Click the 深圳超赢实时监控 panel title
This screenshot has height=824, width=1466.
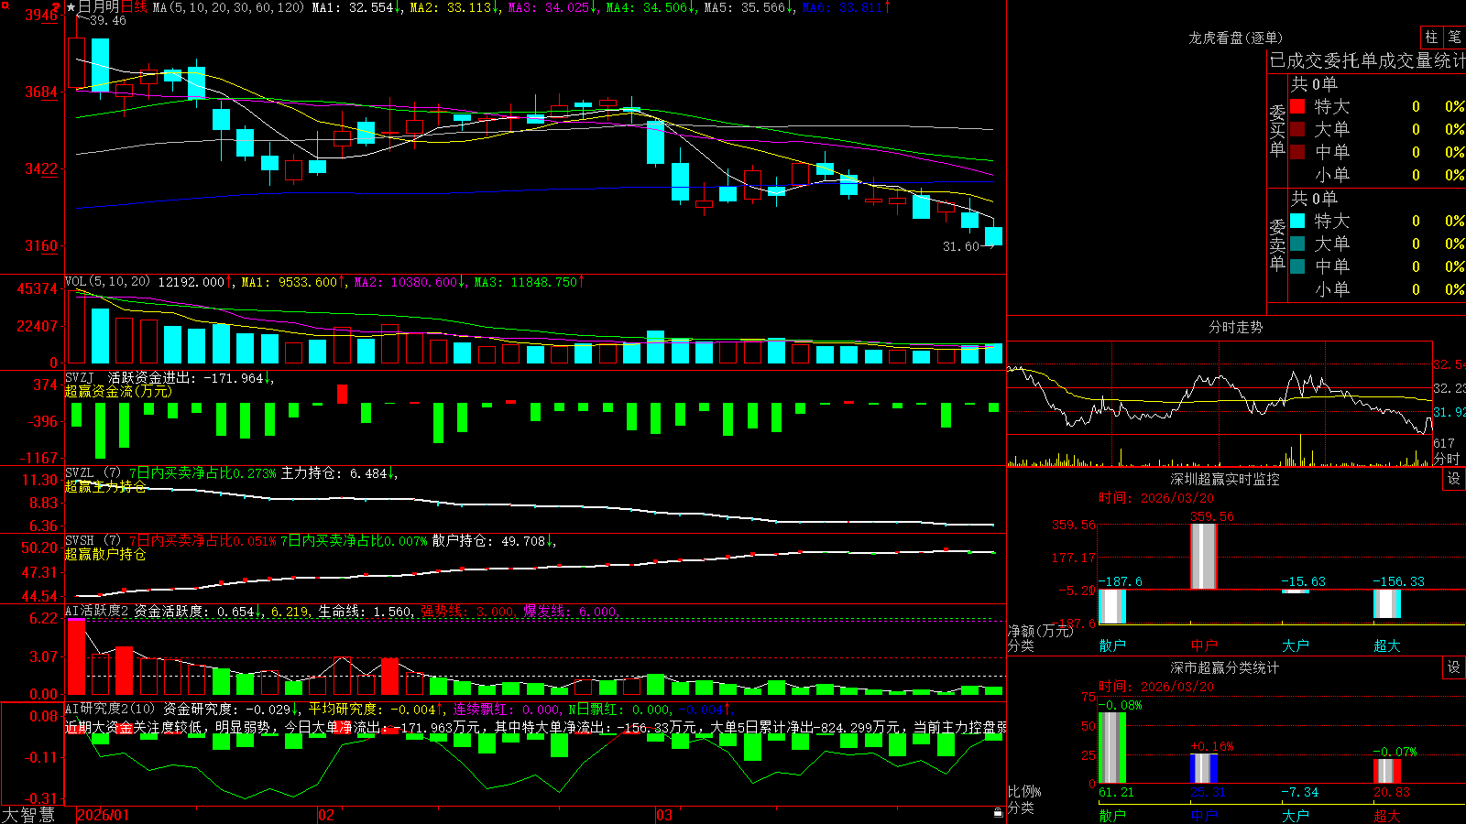pyautogui.click(x=1224, y=479)
